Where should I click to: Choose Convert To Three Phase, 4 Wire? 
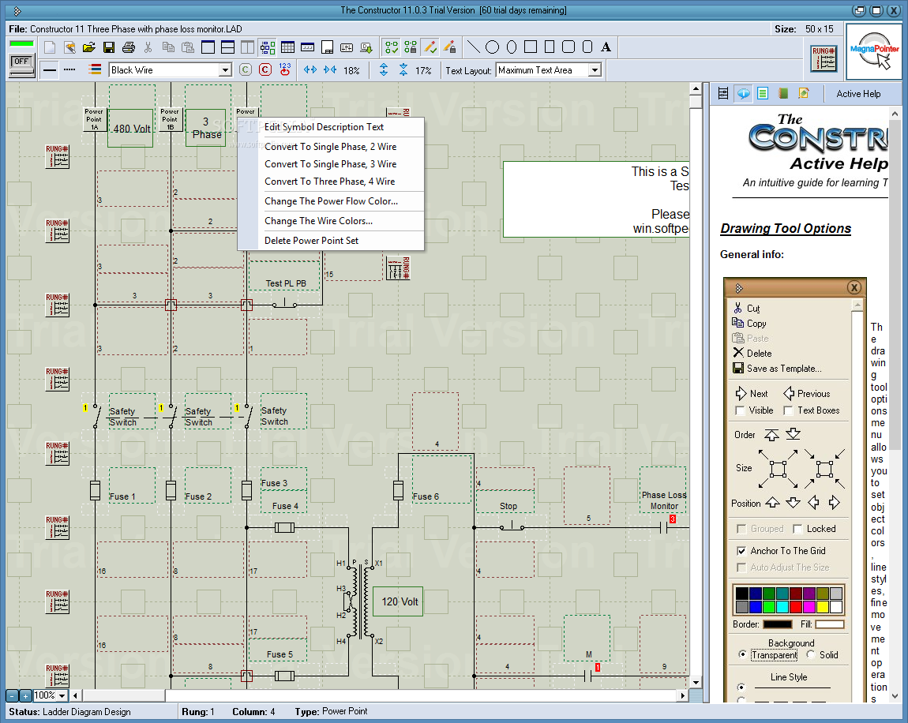click(x=331, y=182)
